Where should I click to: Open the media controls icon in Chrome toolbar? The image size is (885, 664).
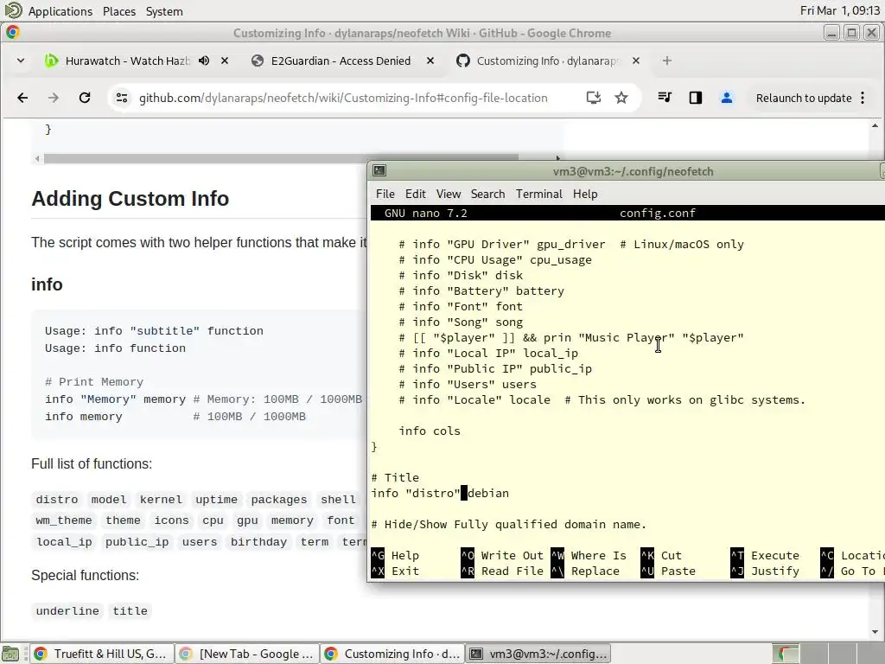[x=665, y=98]
